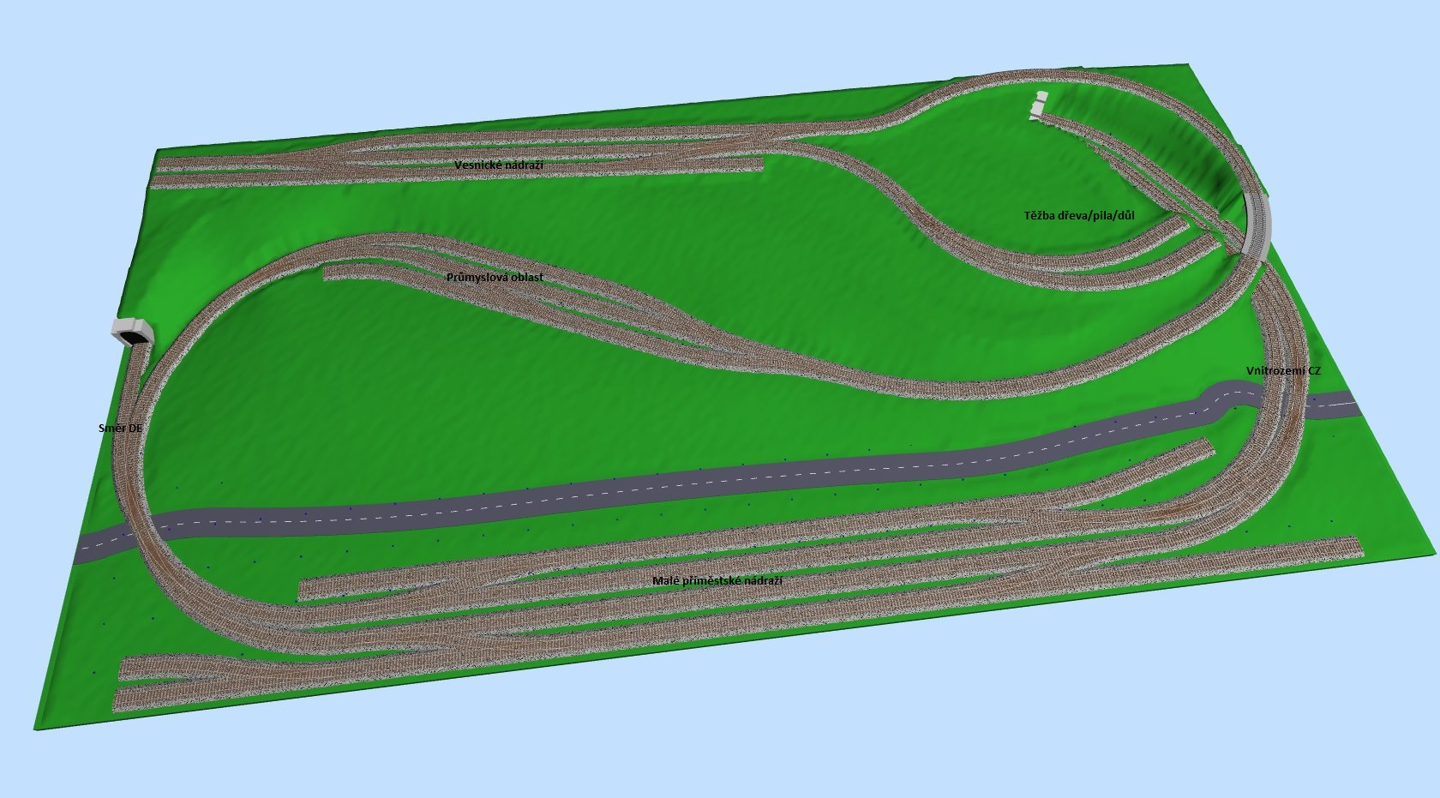
Task: Click the gray tunnel portal above 'Směr DE'
Action: 131,332
